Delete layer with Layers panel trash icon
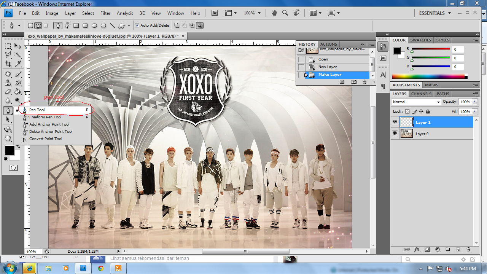 click(x=468, y=249)
